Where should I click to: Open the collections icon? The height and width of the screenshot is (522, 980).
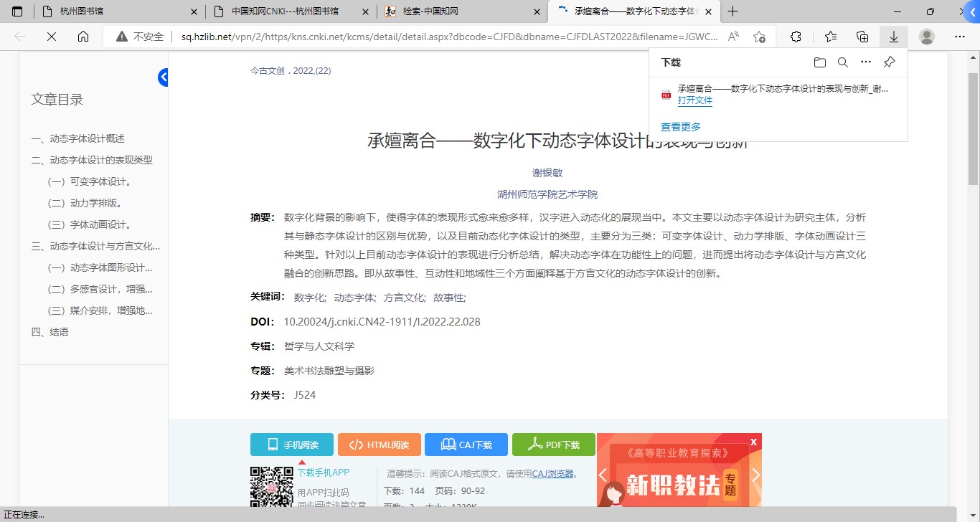pos(863,37)
